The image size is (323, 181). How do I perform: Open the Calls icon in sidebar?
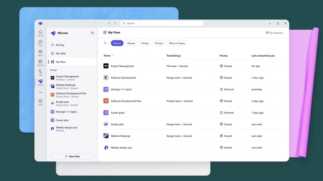click(40, 72)
